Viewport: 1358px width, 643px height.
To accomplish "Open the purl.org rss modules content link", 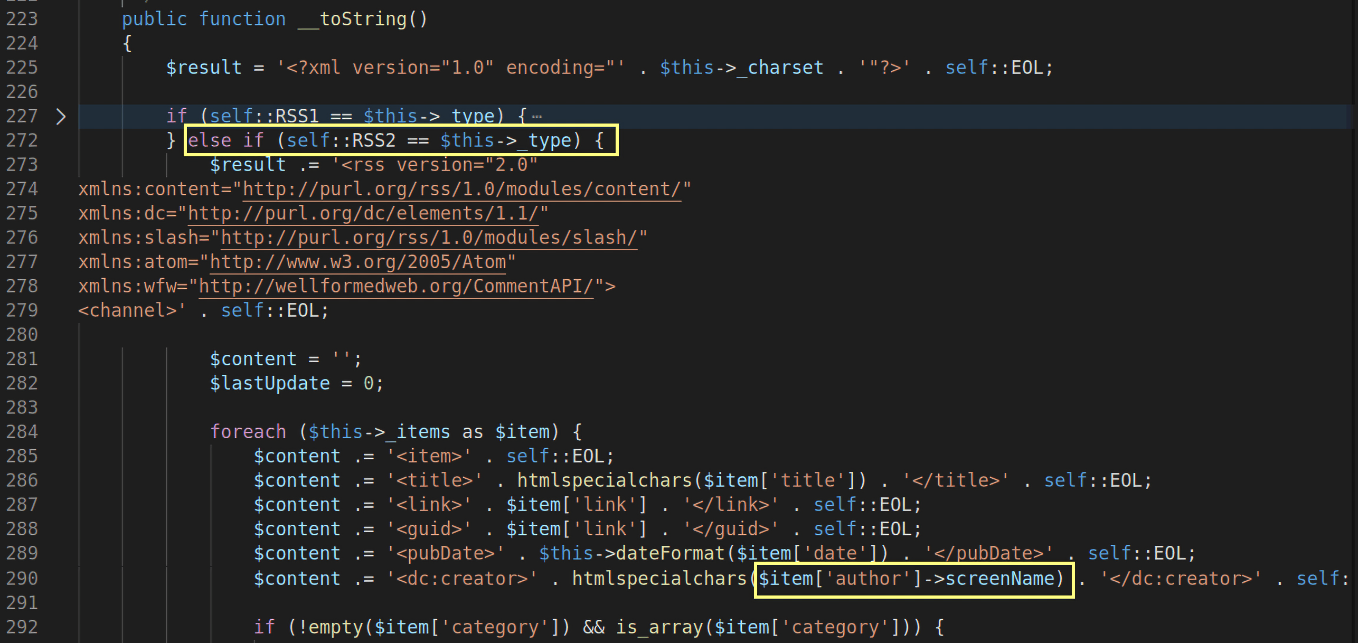I will click(x=461, y=189).
